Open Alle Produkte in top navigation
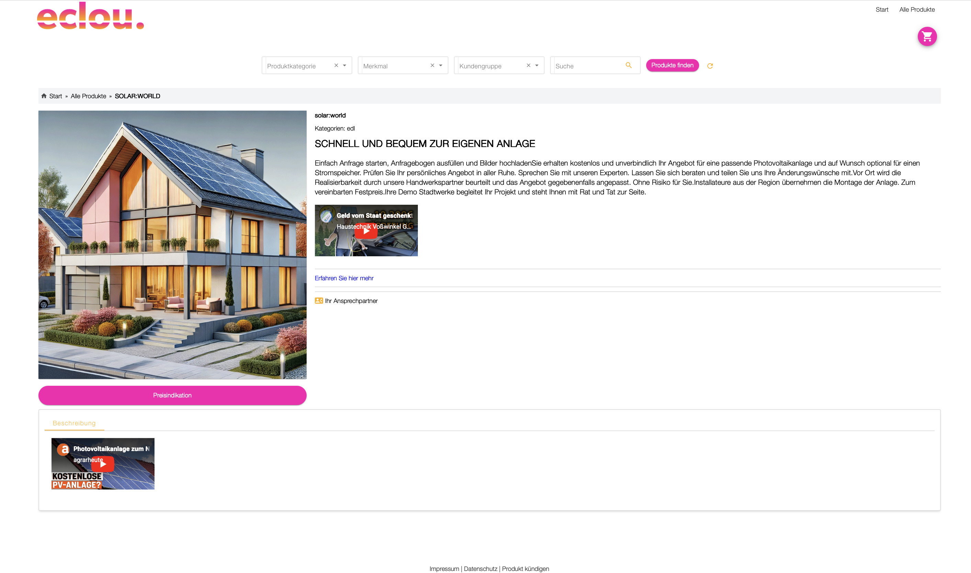This screenshot has width=971, height=573. point(917,10)
